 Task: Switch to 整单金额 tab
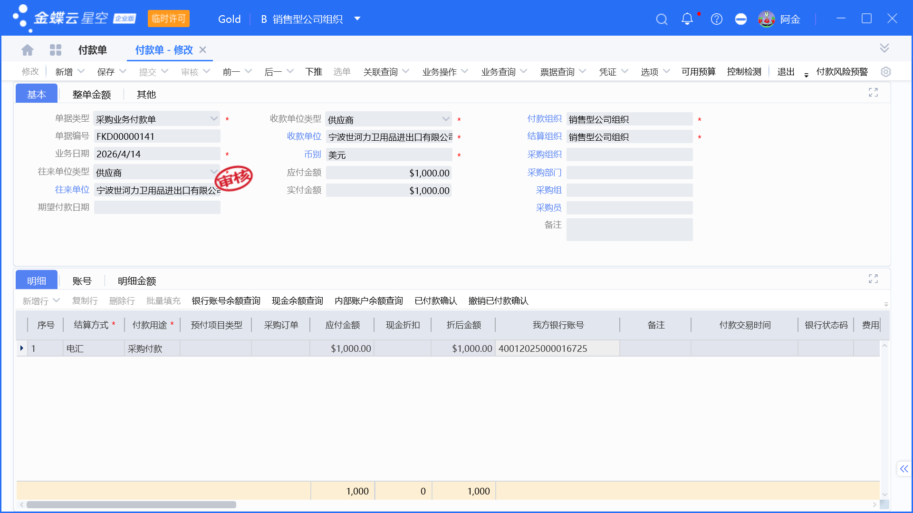[x=91, y=94]
